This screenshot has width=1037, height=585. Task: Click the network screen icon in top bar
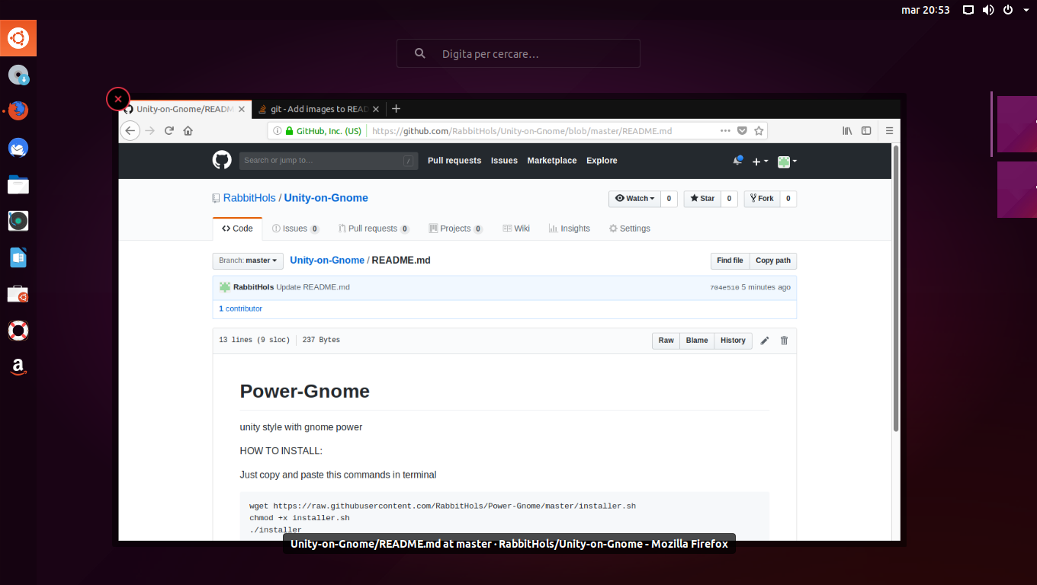[968, 10]
